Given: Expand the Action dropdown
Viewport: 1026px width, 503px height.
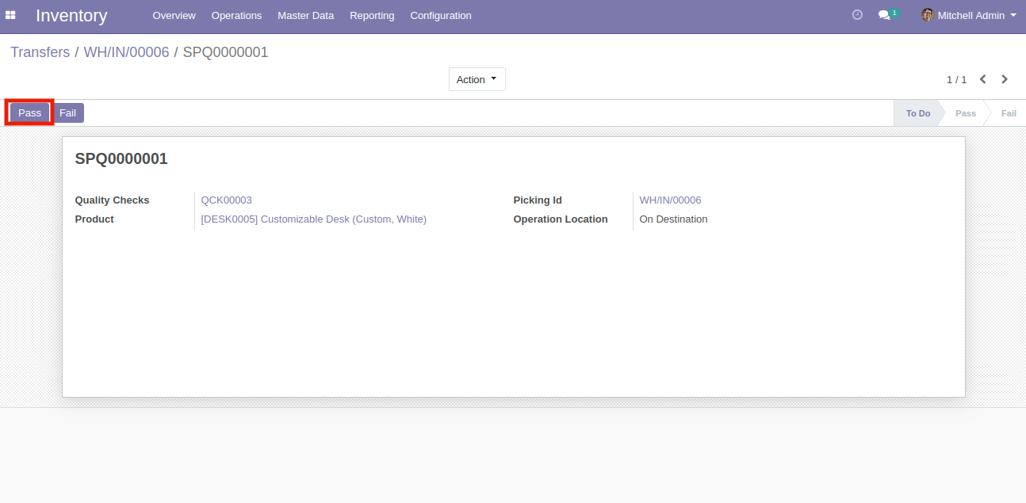Looking at the screenshot, I should [x=477, y=79].
